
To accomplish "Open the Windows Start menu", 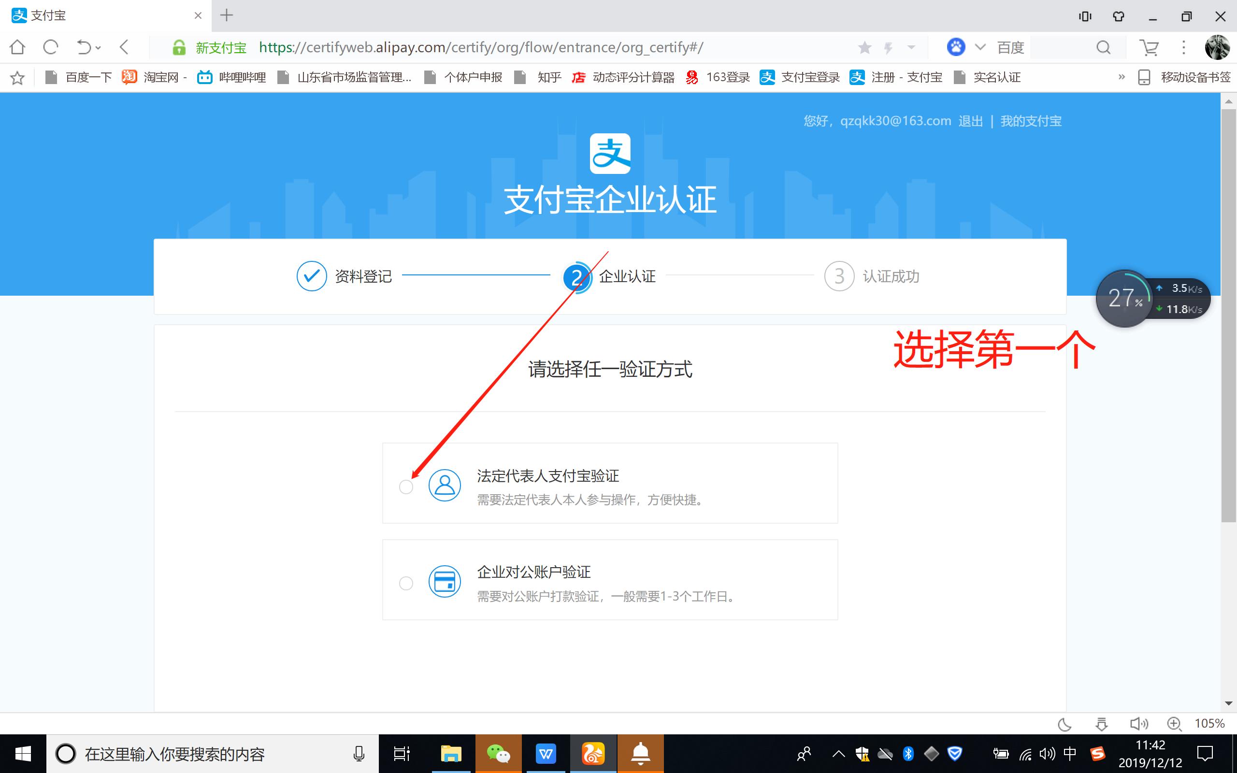I will point(23,754).
